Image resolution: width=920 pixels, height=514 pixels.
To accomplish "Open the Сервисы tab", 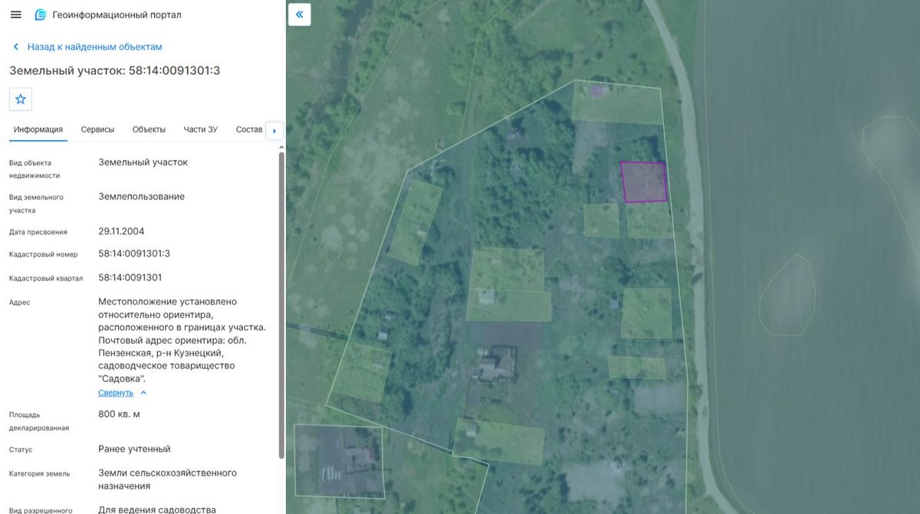I will click(x=97, y=129).
